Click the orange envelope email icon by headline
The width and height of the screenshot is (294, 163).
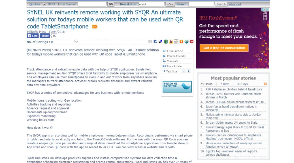[x=95, y=27]
